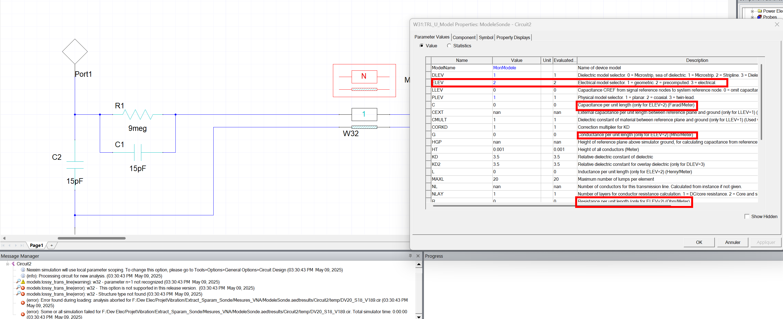Viewport: 783px width, 319px height.
Task: Click error icon for analysis aborted message
Action: pos(23,303)
